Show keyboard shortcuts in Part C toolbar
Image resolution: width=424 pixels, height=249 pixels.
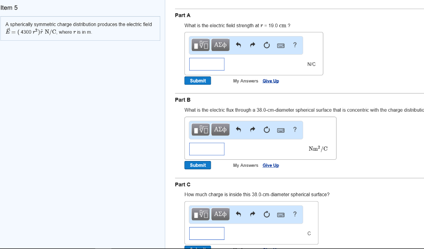tap(281, 215)
